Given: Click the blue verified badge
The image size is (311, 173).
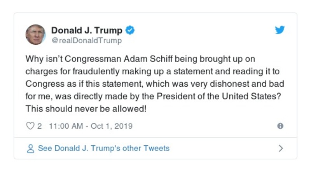Looking at the screenshot, I should click(x=131, y=30).
